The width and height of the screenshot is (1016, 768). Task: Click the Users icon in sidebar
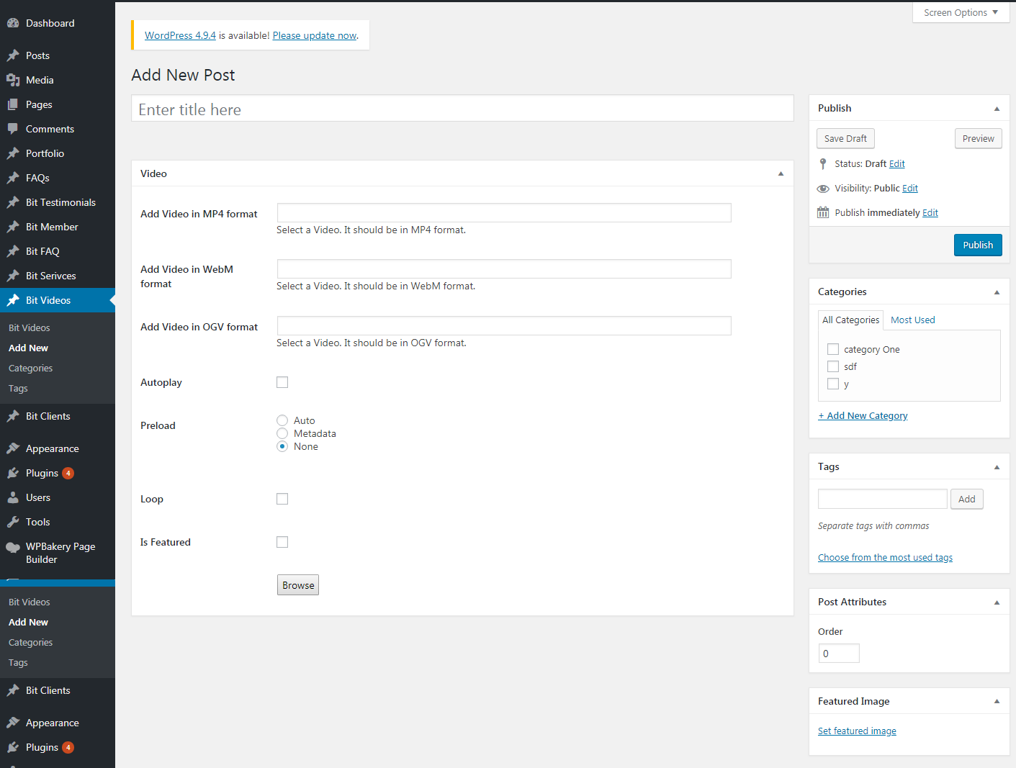[x=13, y=497]
